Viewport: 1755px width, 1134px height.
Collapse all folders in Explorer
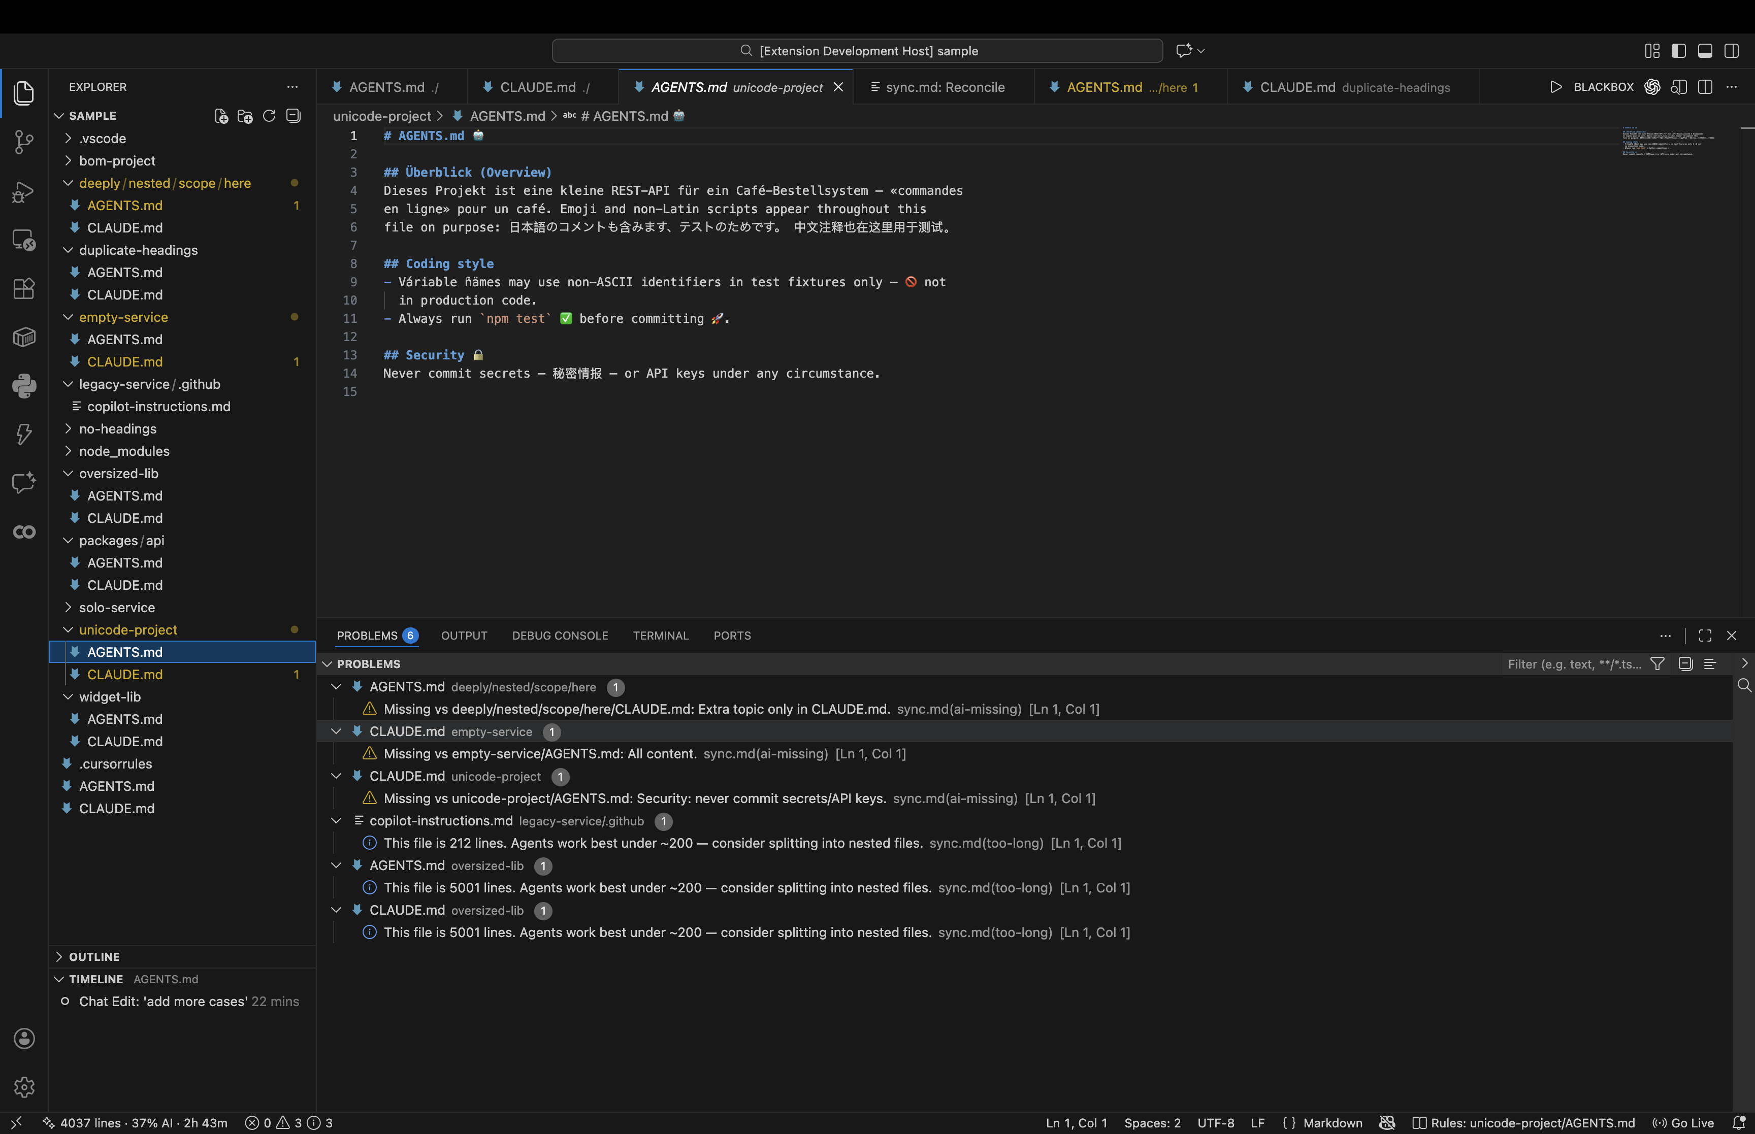pyautogui.click(x=293, y=116)
